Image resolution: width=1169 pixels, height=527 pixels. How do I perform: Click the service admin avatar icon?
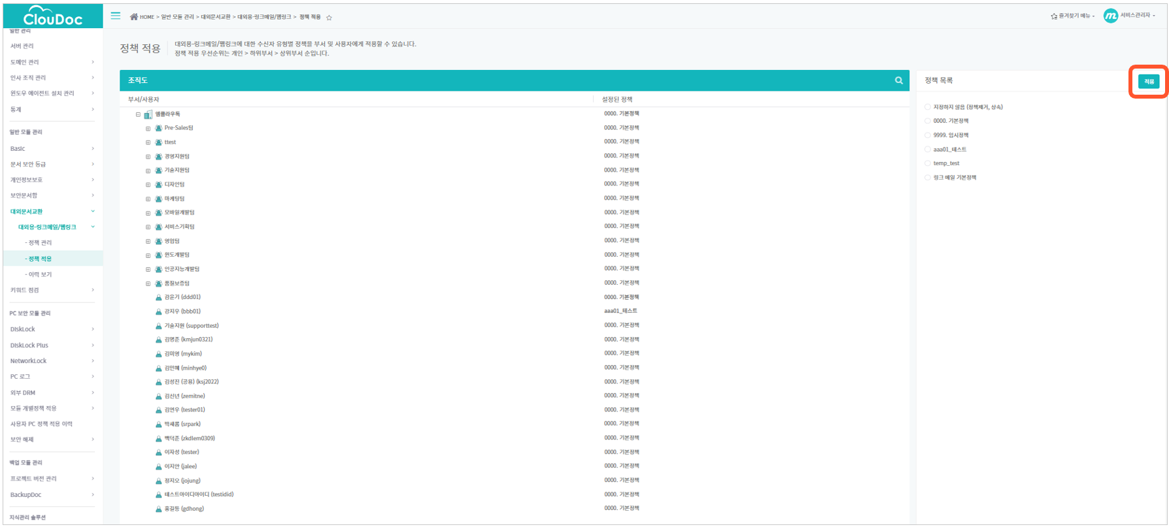[1110, 16]
